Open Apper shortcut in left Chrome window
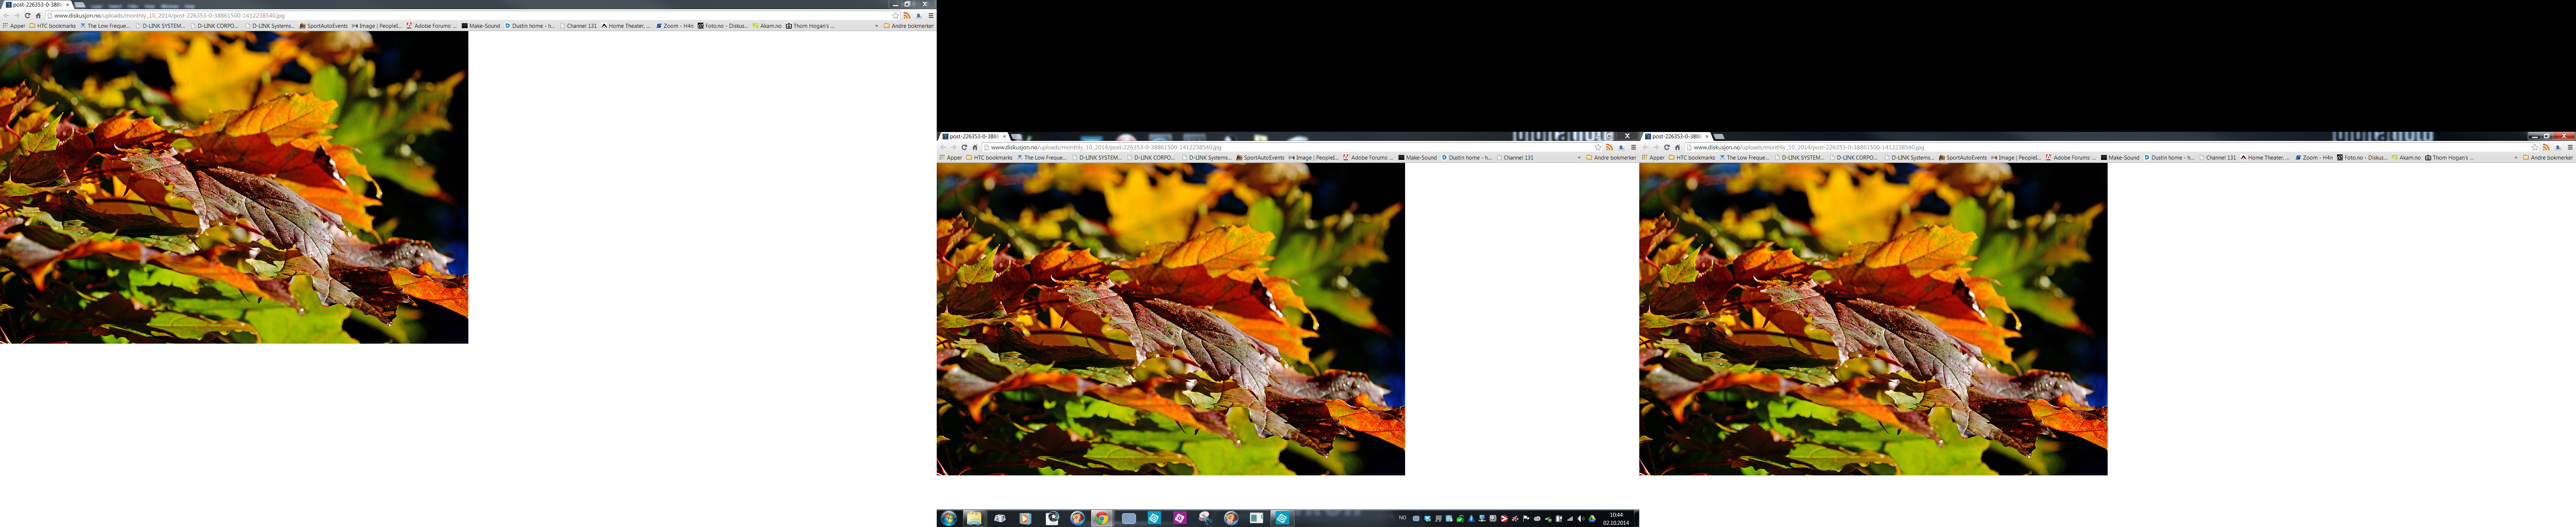2576x527 pixels. point(14,26)
